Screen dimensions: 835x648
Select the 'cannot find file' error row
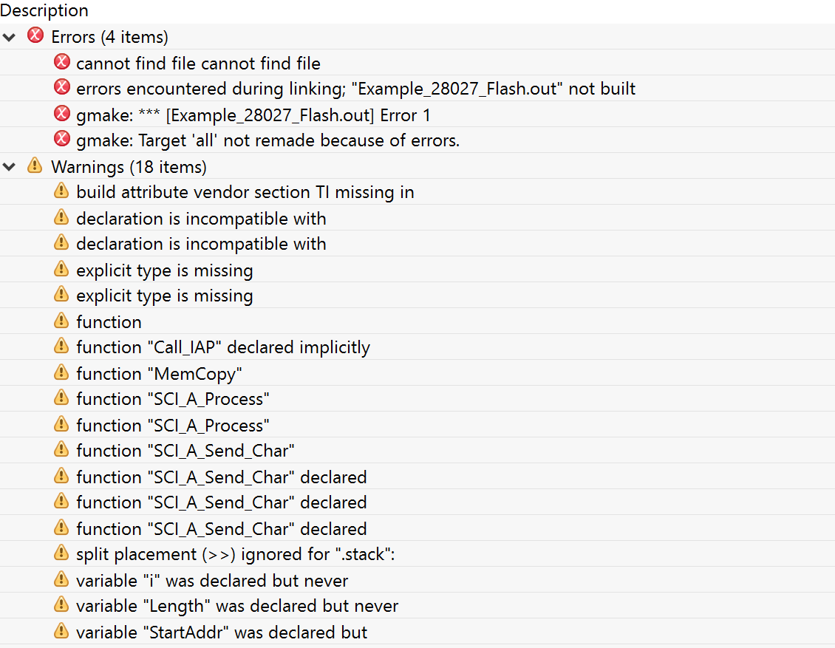click(198, 64)
